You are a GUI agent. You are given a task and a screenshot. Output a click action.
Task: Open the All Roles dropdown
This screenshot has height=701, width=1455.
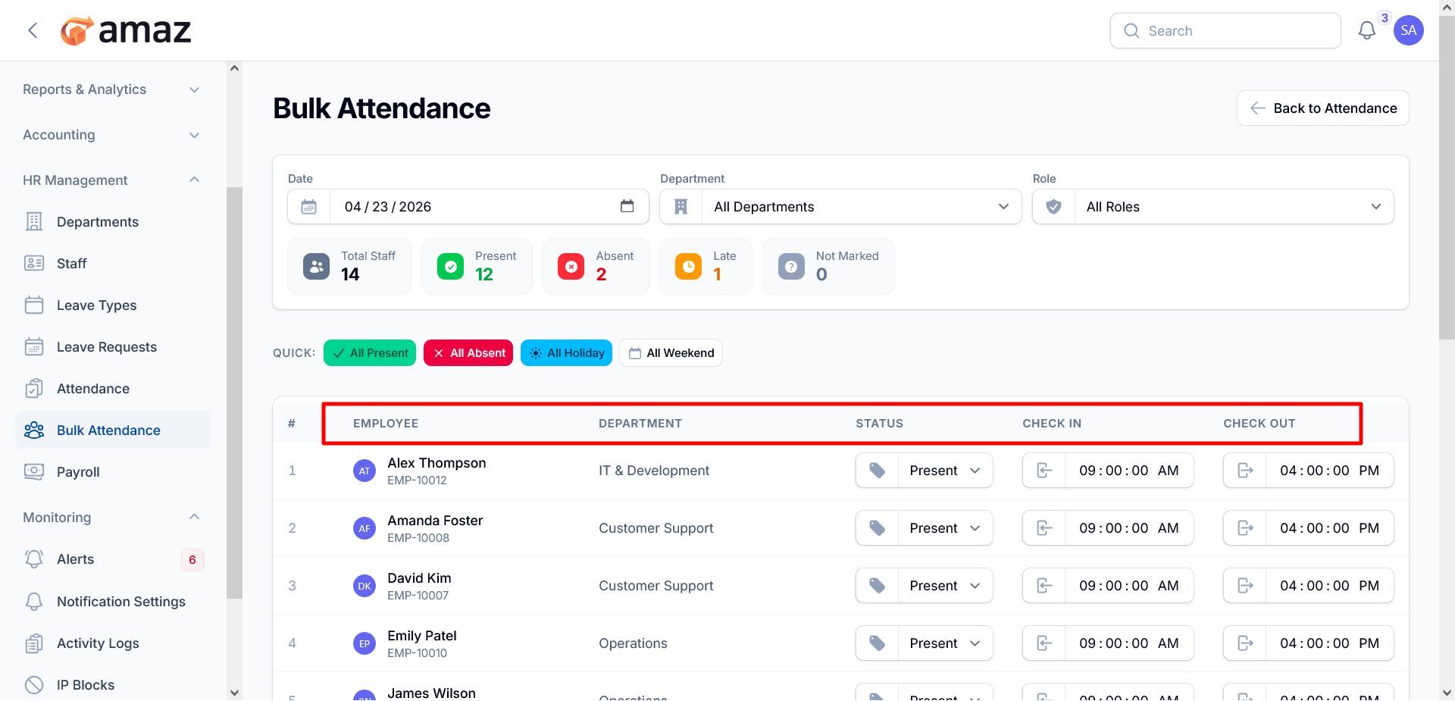(x=1212, y=207)
